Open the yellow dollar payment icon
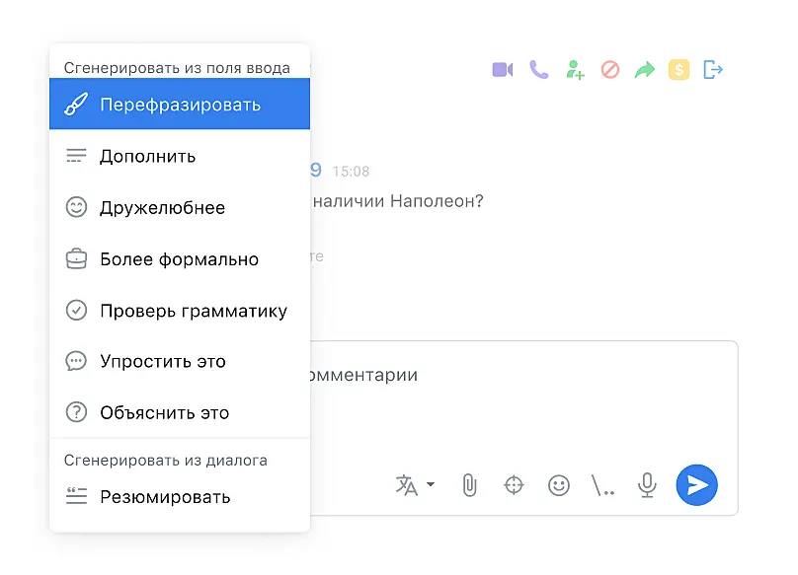Image resolution: width=798 pixels, height=575 pixels. pos(678,70)
